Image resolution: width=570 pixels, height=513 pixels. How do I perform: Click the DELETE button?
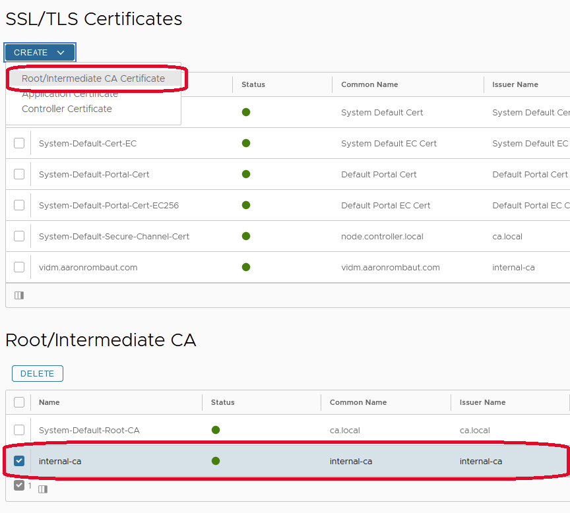pos(38,373)
